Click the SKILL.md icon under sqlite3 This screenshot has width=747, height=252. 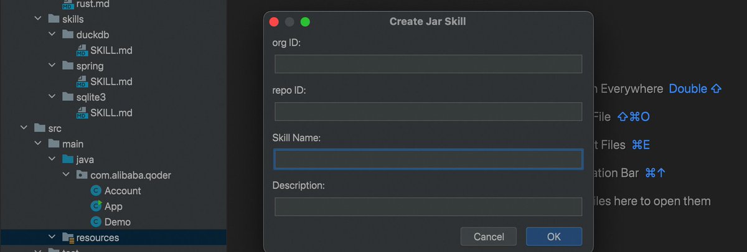point(82,113)
